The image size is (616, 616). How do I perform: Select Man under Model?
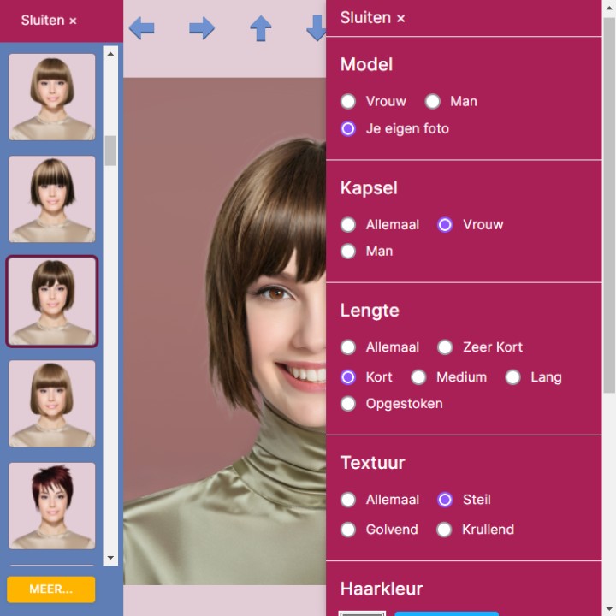[433, 101]
